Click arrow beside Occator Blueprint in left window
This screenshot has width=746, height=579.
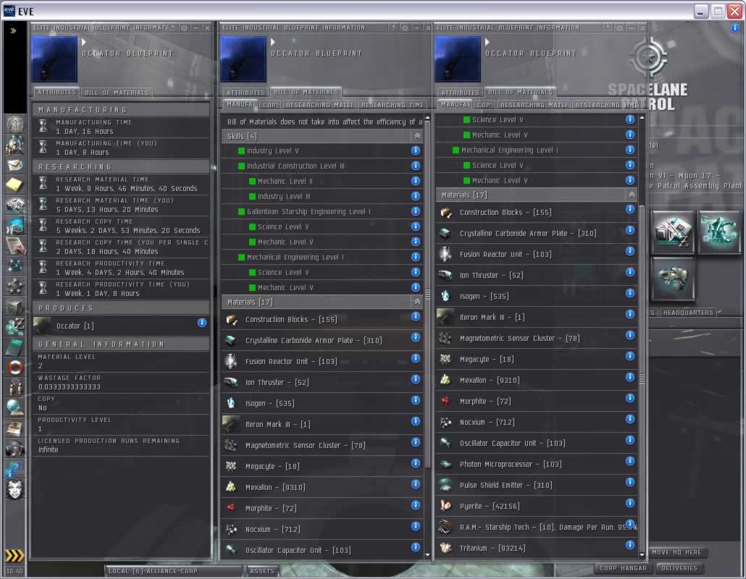click(x=84, y=42)
